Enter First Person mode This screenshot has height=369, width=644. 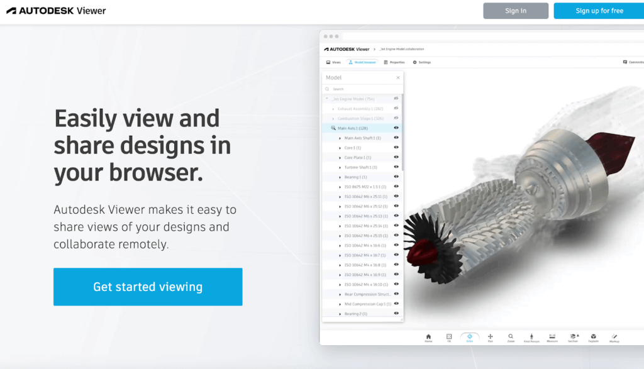532,337
